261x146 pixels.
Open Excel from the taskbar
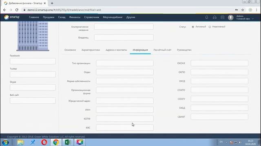pyautogui.click(x=68, y=142)
